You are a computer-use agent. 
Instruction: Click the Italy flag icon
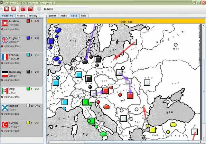pyautogui.click(x=5, y=91)
